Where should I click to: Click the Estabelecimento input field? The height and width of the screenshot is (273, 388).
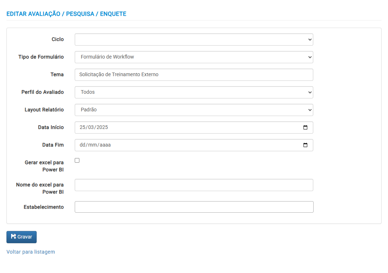click(x=194, y=207)
